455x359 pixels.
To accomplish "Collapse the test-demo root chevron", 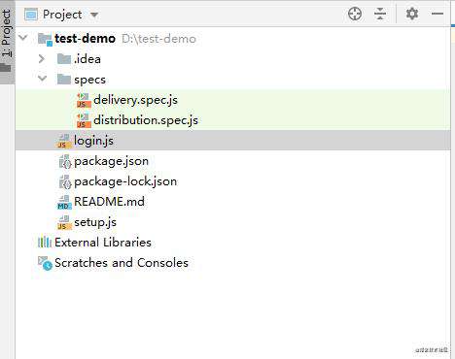I will click(23, 38).
